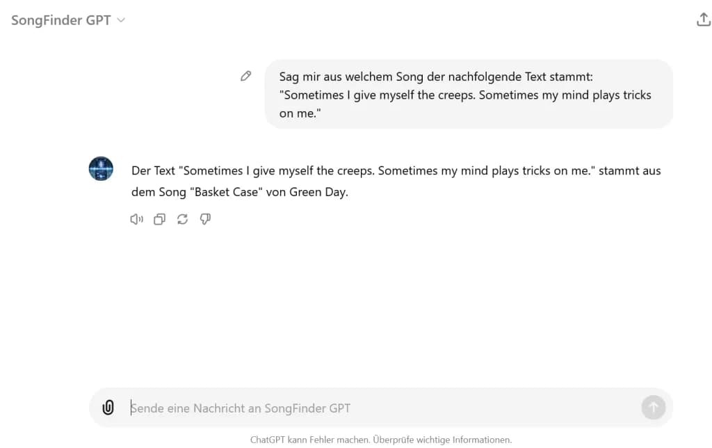
Task: Give a thumbs down to the answer
Action: tap(205, 219)
